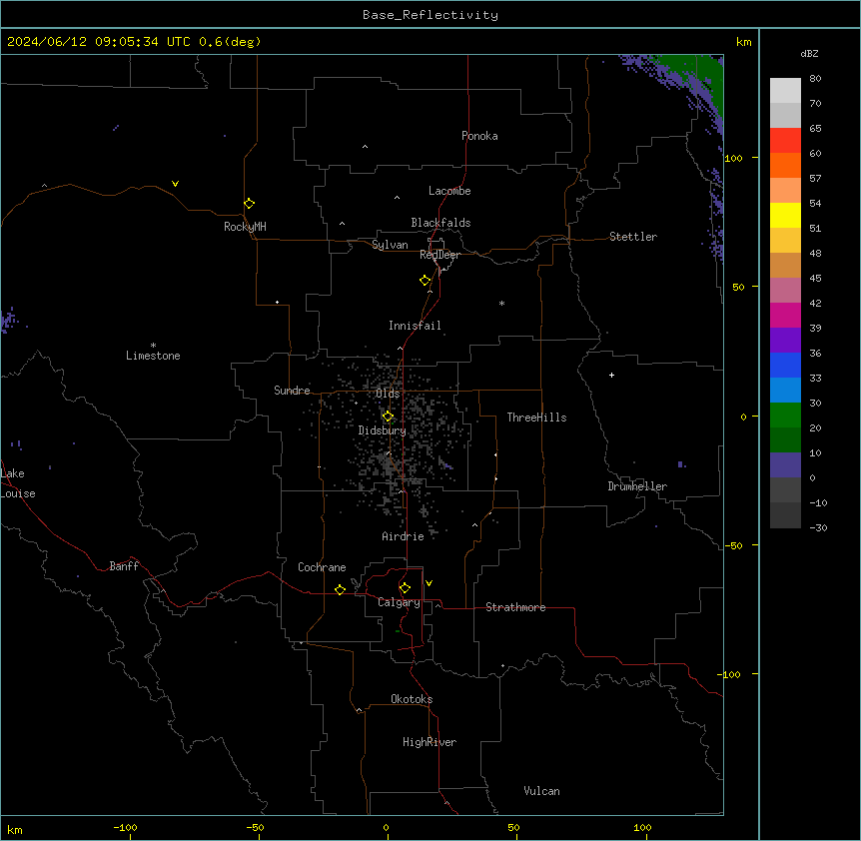This screenshot has width=861, height=841.
Task: Click the Olds label
Action: (x=388, y=394)
